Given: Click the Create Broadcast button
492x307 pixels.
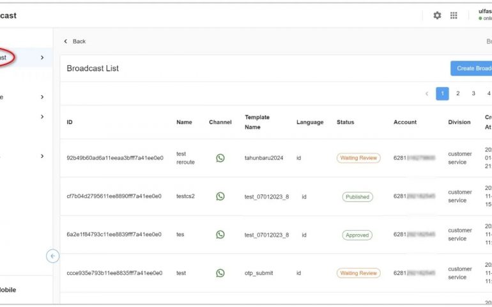Looking at the screenshot, I should click(x=472, y=68).
